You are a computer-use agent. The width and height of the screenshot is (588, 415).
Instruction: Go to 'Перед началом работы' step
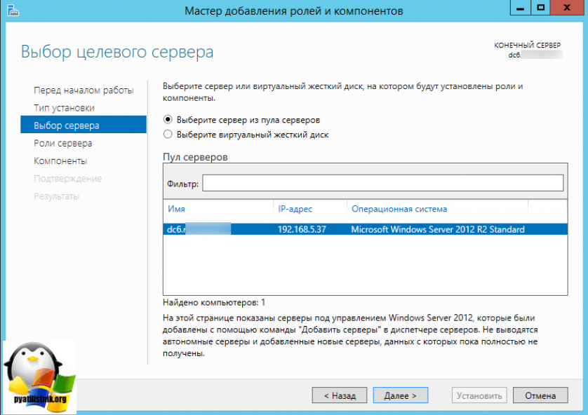click(x=83, y=90)
